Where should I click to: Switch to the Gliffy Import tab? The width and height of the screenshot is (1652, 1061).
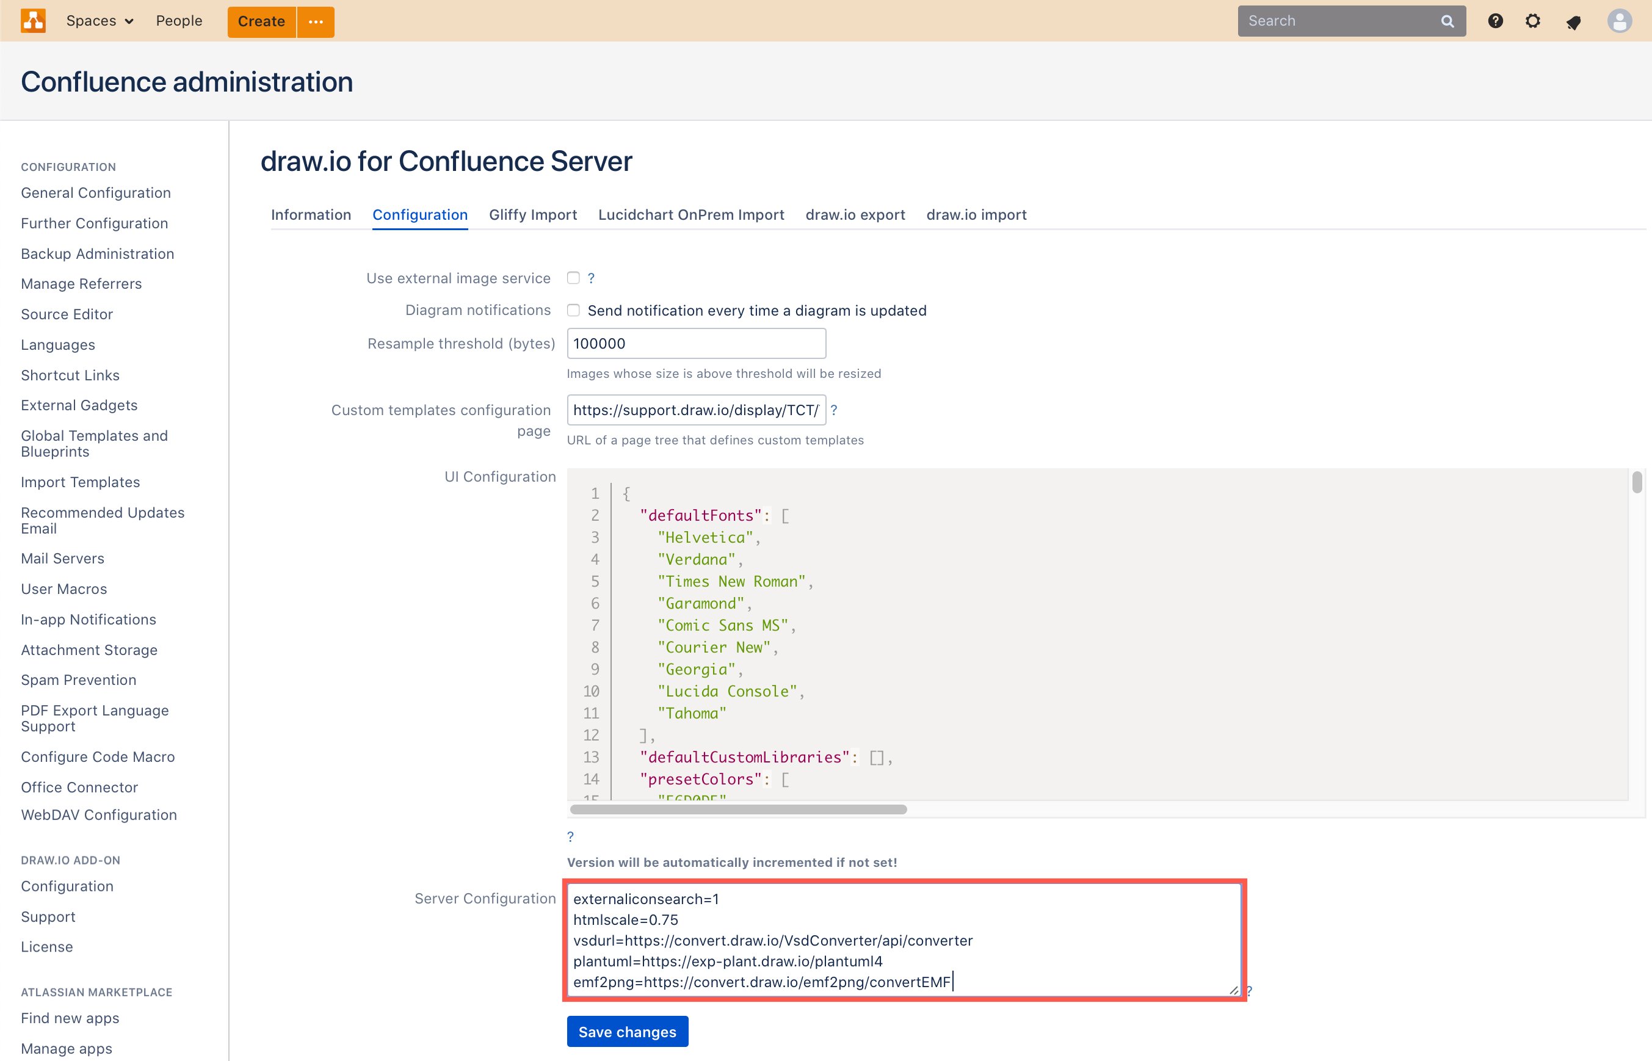tap(532, 215)
